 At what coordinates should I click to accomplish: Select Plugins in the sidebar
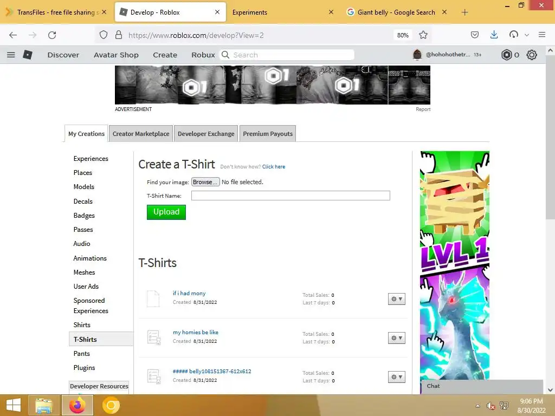tap(84, 368)
